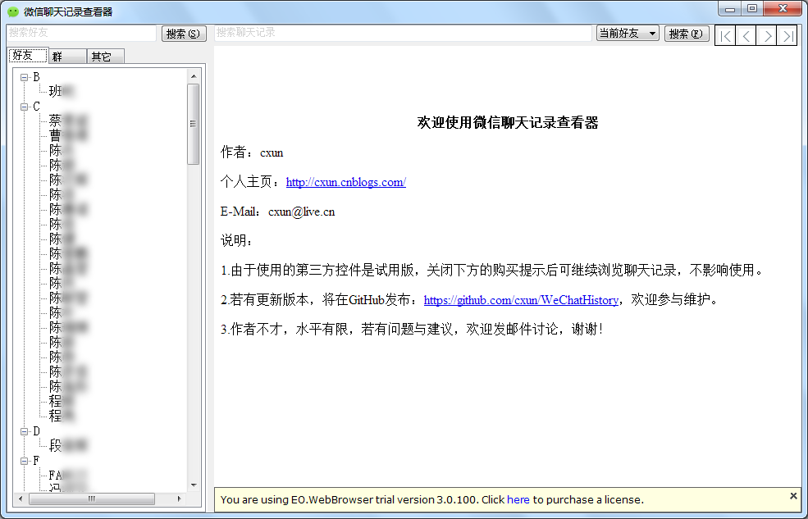
Task: Select the friend starting with 段 under D
Action: pos(68,445)
